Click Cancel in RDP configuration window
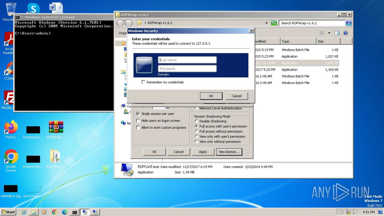Viewport: 384px width, 216px height. click(178, 152)
